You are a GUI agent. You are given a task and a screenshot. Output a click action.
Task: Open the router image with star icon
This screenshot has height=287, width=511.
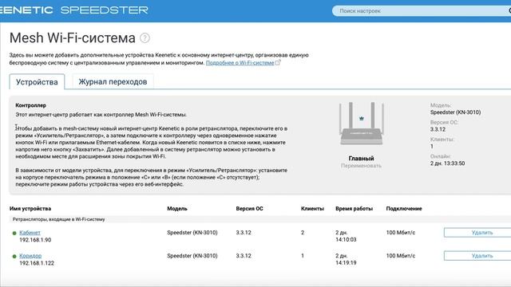tap(361, 124)
